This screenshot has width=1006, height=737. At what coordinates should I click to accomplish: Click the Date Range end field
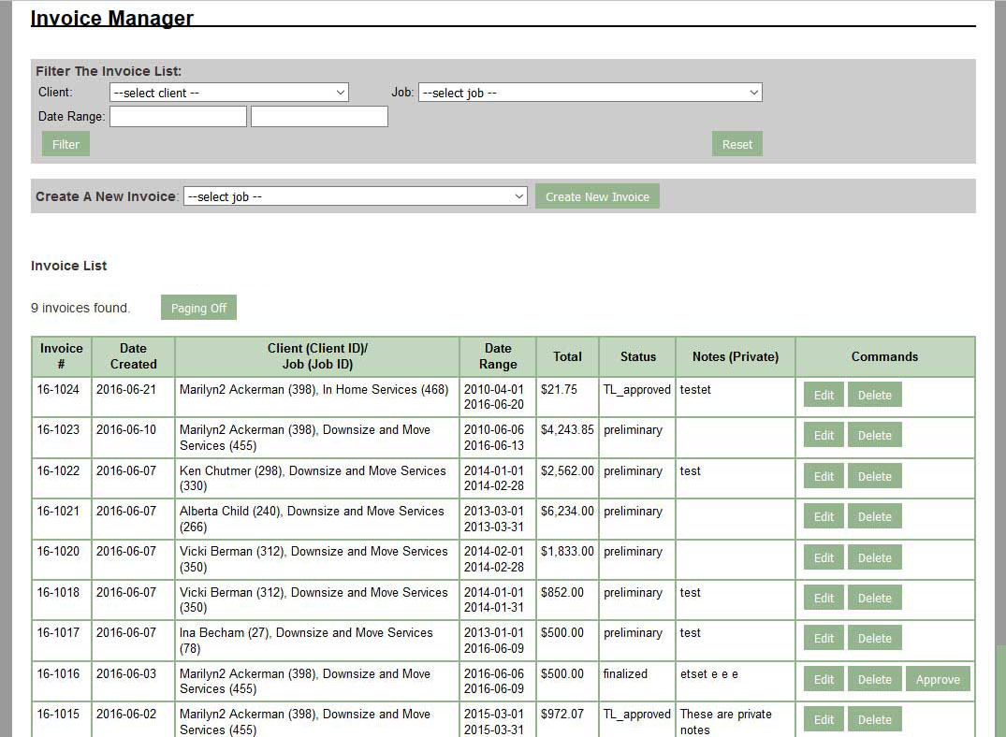click(x=319, y=117)
